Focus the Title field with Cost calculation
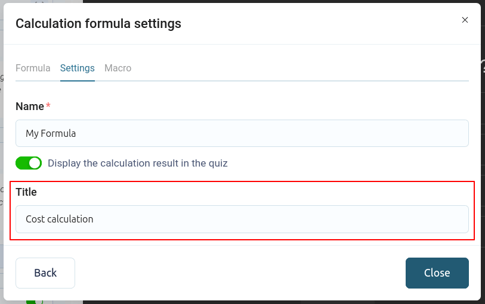Image resolution: width=485 pixels, height=304 pixels. pyautogui.click(x=242, y=219)
